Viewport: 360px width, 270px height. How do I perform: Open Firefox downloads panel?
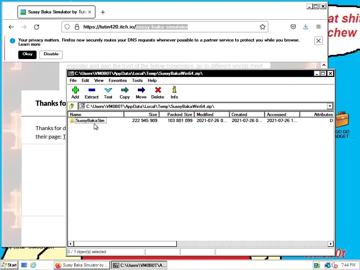click(306, 27)
